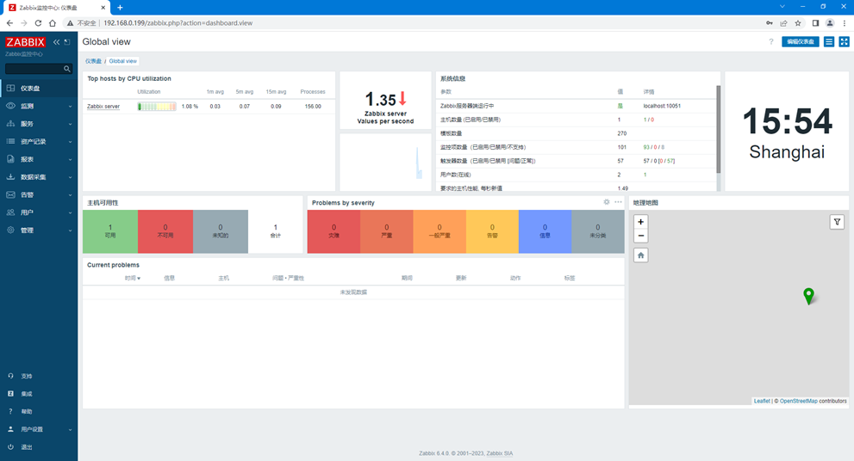Click the 严重 high severity block
The image size is (854, 461).
point(387,231)
